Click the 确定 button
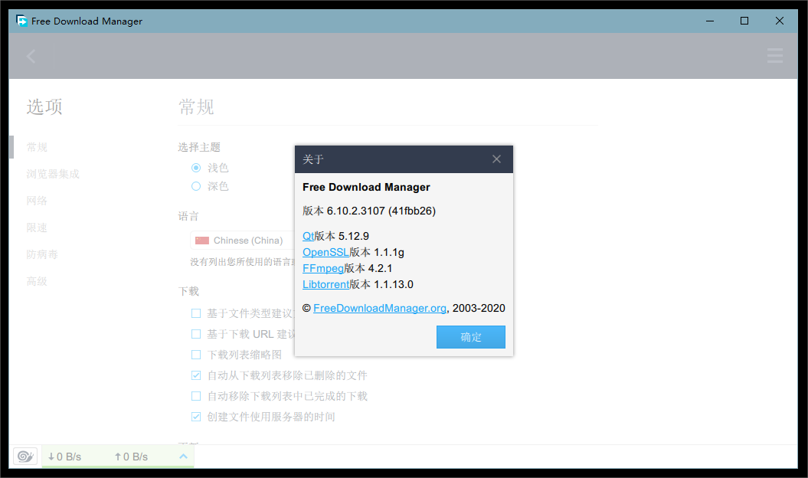Screen dimensions: 808x478 click(470, 337)
